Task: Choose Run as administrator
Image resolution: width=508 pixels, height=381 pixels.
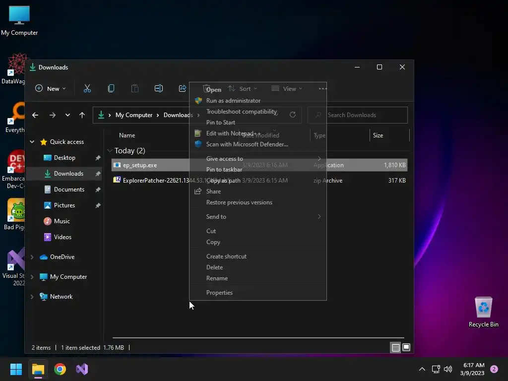Action: click(x=258, y=101)
